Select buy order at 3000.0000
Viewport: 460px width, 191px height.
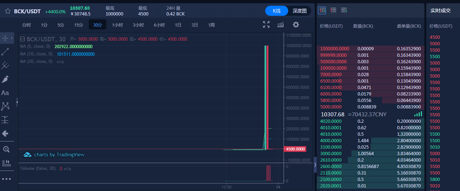pyautogui.click(x=371, y=154)
